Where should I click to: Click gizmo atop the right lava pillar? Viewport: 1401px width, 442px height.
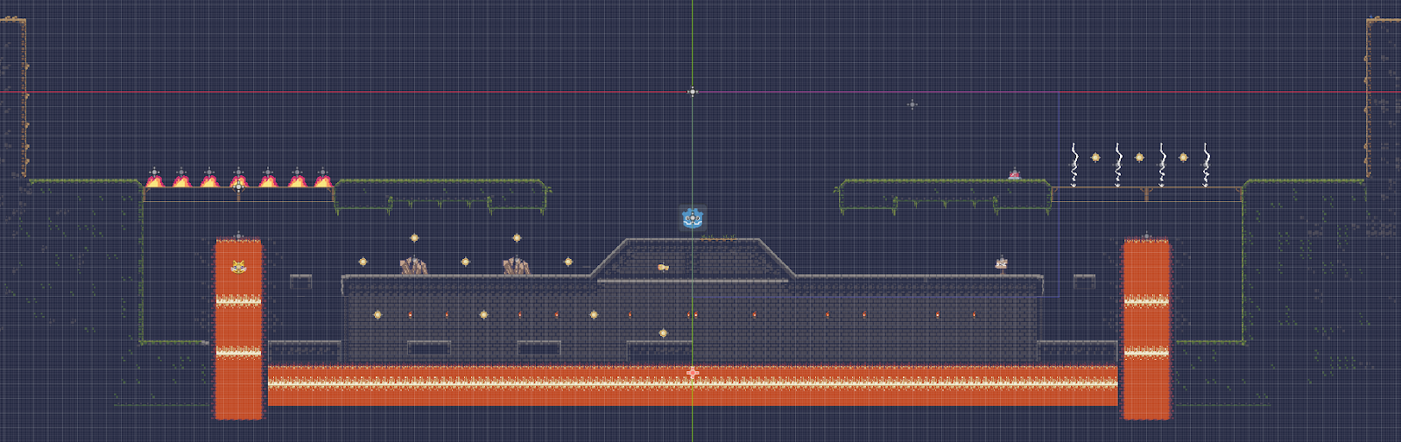1147,235
